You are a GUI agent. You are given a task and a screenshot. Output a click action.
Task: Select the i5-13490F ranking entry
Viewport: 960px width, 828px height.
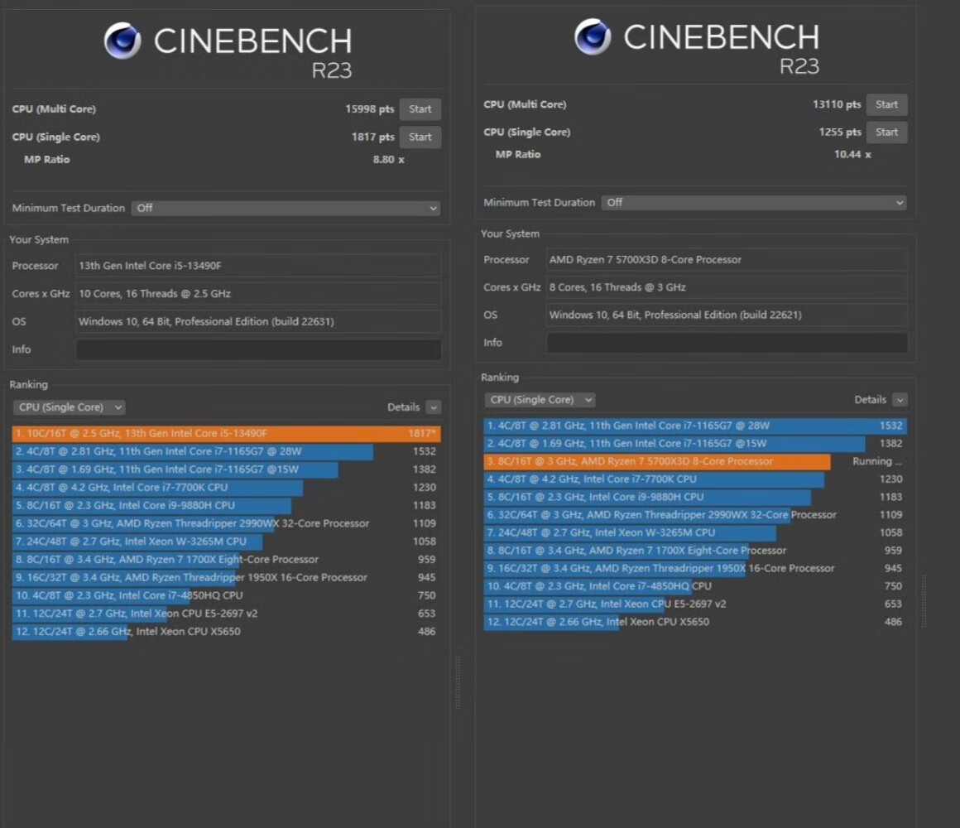(x=226, y=434)
